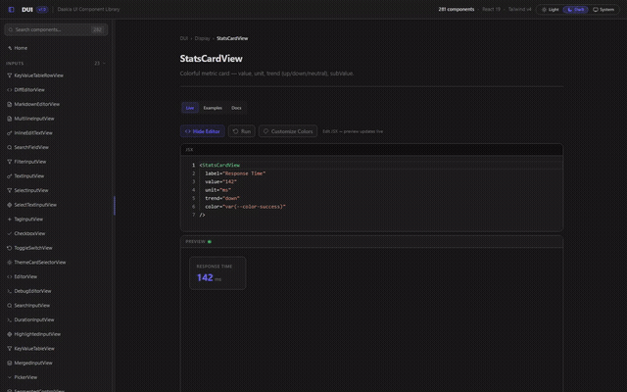Click the "Tailwind v4" header text

[520, 10]
